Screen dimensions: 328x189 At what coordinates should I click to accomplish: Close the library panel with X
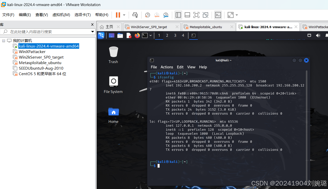92,25
